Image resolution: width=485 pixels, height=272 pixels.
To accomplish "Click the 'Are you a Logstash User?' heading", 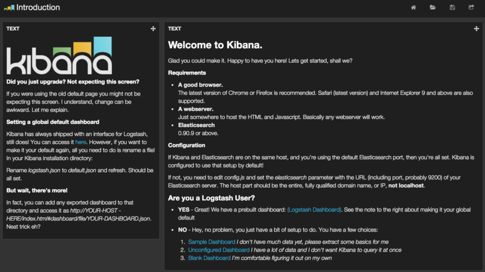I will pos(211,198).
